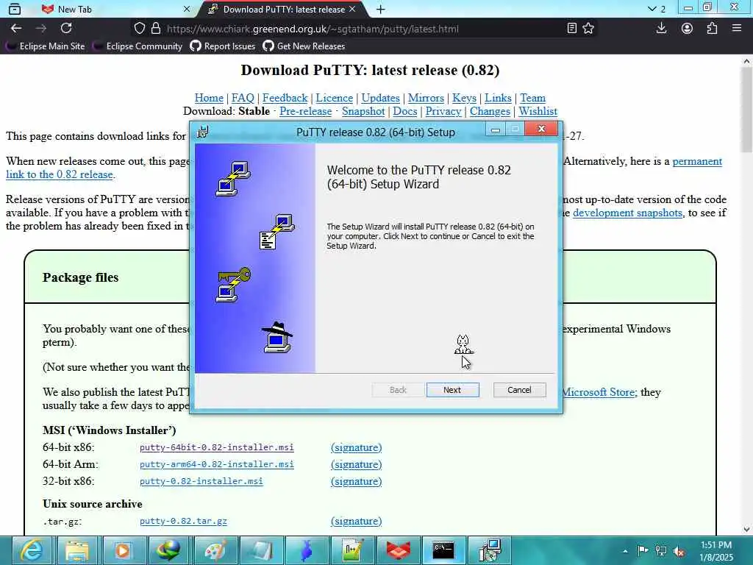This screenshot has width=753, height=565.
Task: Open Firefox account icon
Action: 687,29
